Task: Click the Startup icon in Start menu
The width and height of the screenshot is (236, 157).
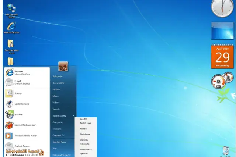Action: pos(10,93)
